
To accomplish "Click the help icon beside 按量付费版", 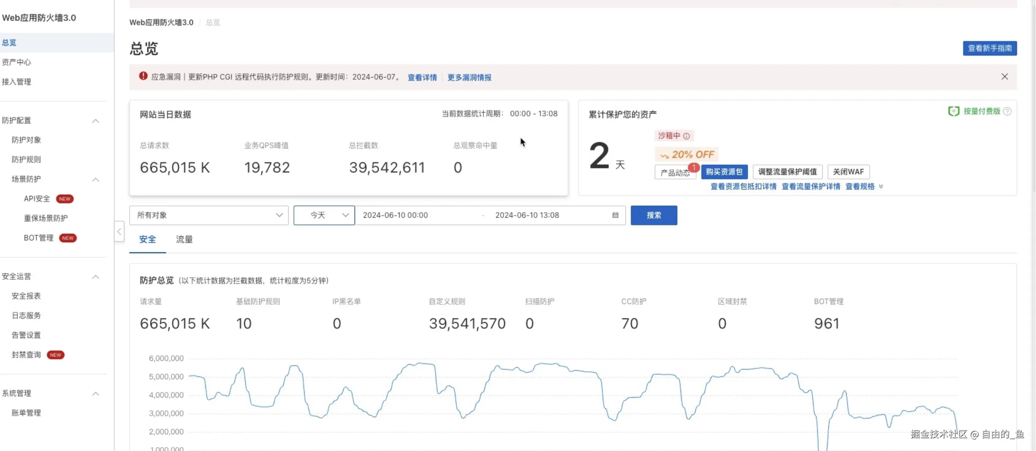I will (x=1007, y=111).
